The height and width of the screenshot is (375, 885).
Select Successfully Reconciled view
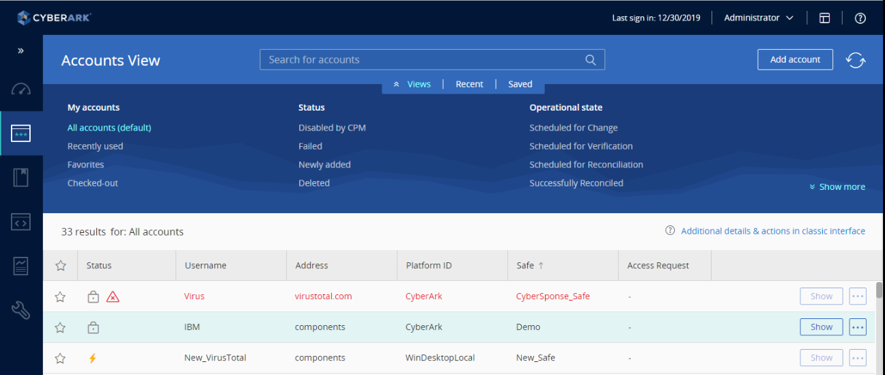576,183
